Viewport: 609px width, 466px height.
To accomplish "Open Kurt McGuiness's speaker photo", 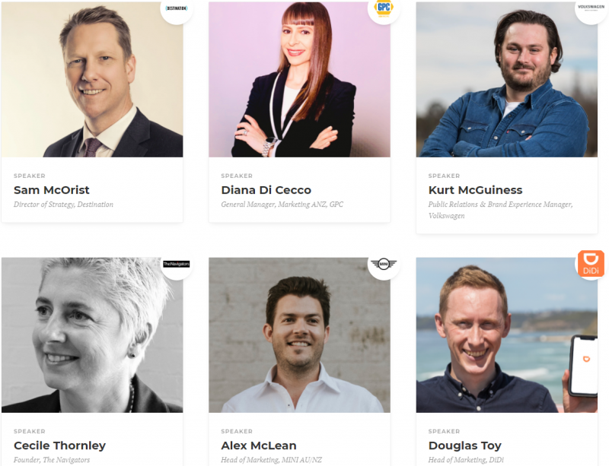I will coord(507,80).
